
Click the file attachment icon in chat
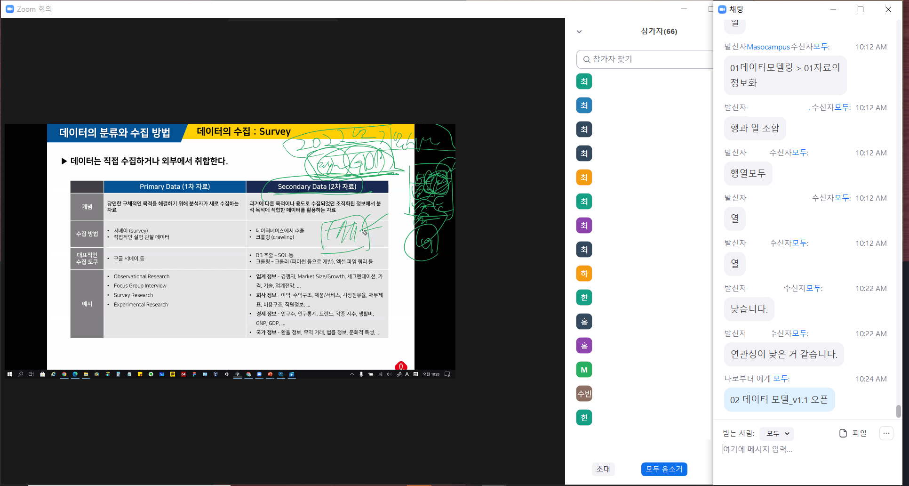pos(843,433)
